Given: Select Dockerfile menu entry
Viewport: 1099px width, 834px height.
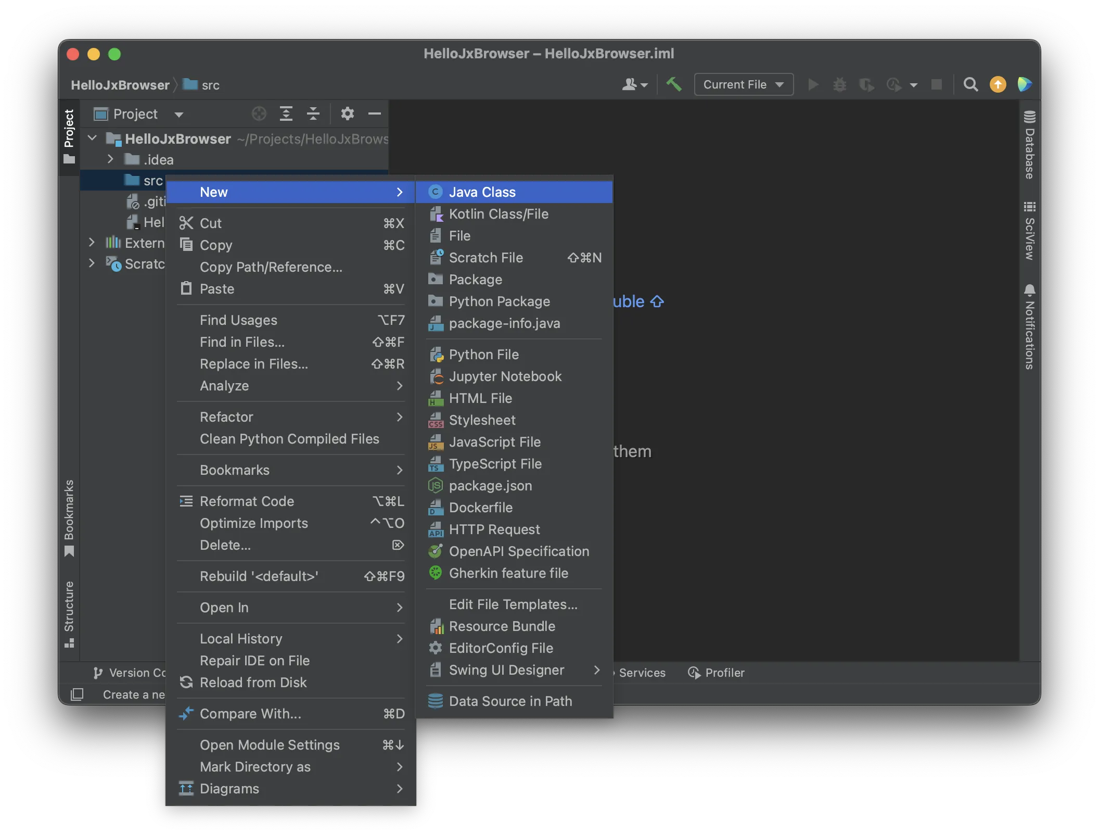Looking at the screenshot, I should click(x=514, y=508).
